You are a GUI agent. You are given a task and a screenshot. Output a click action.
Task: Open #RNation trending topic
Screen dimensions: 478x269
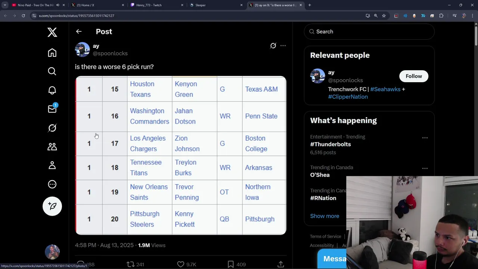point(323,198)
